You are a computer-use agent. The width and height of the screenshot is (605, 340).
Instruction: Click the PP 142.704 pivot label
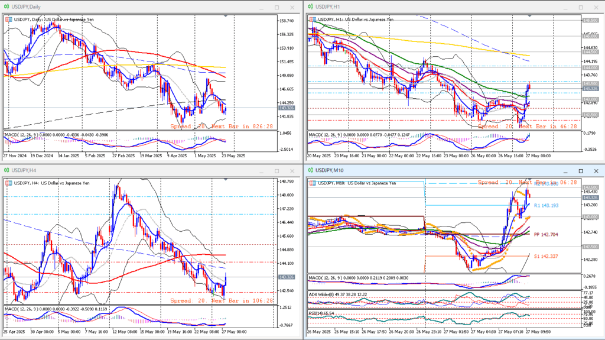(546, 235)
